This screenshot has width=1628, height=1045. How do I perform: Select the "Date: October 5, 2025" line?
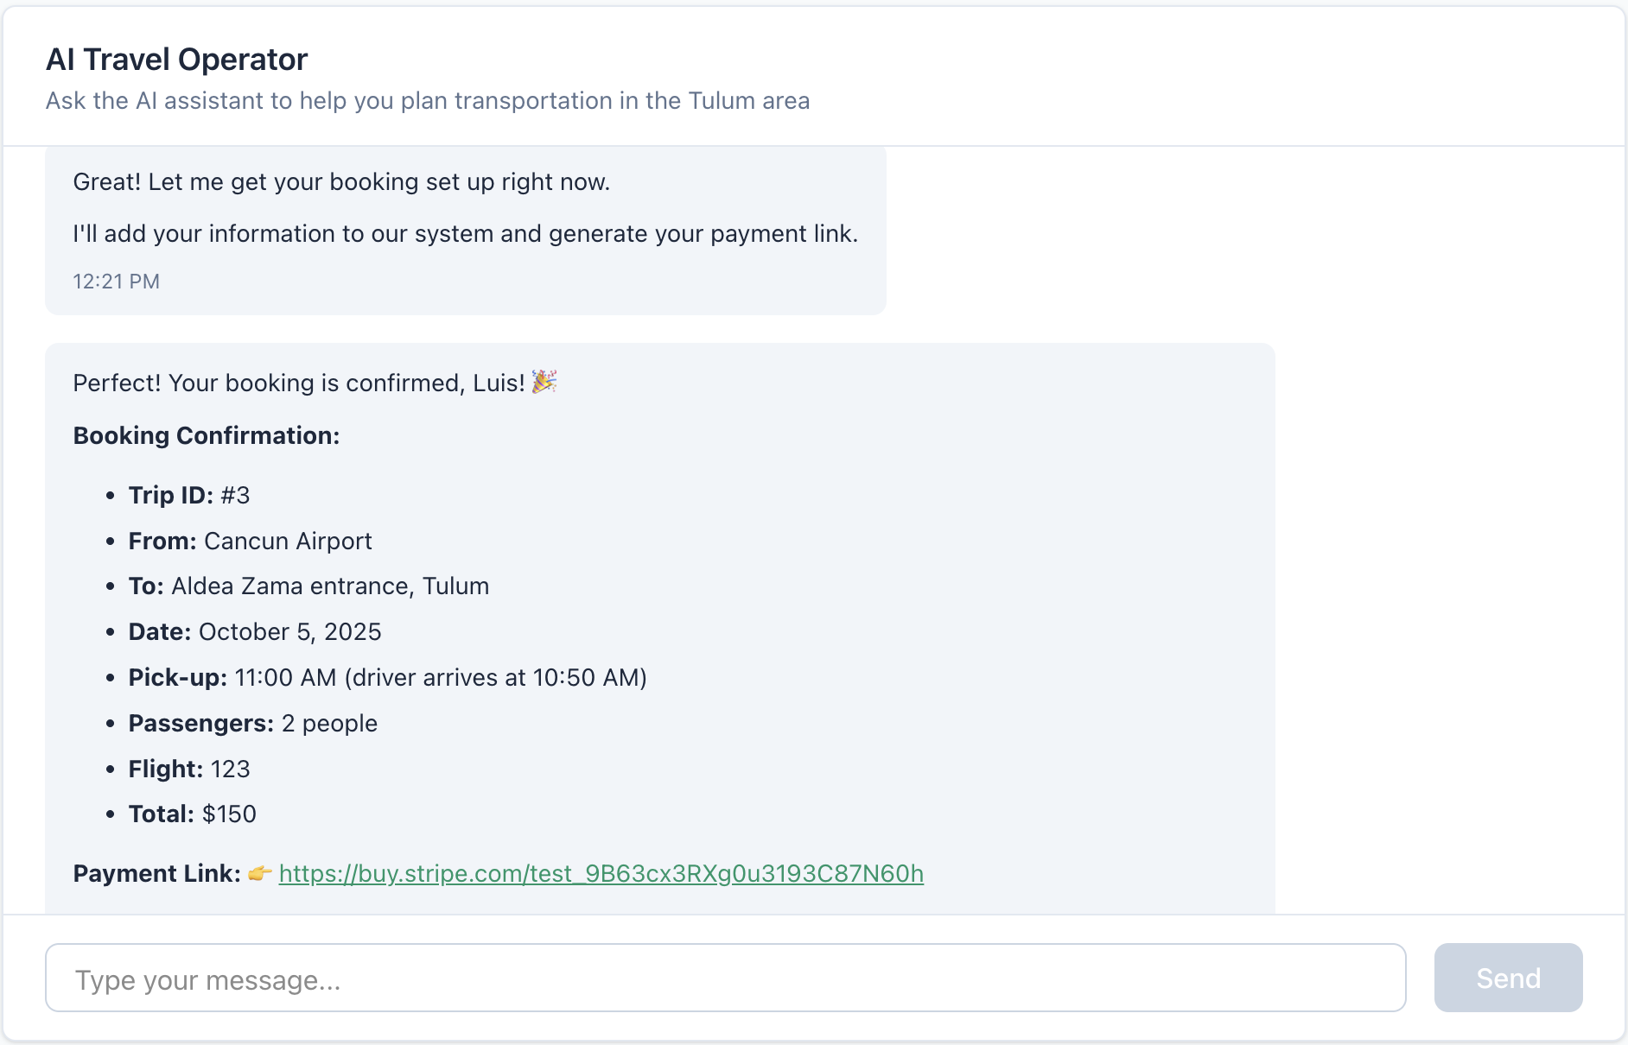[x=254, y=632]
